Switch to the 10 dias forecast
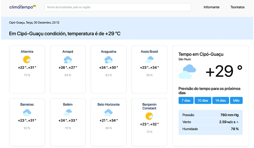 [x=203, y=101]
